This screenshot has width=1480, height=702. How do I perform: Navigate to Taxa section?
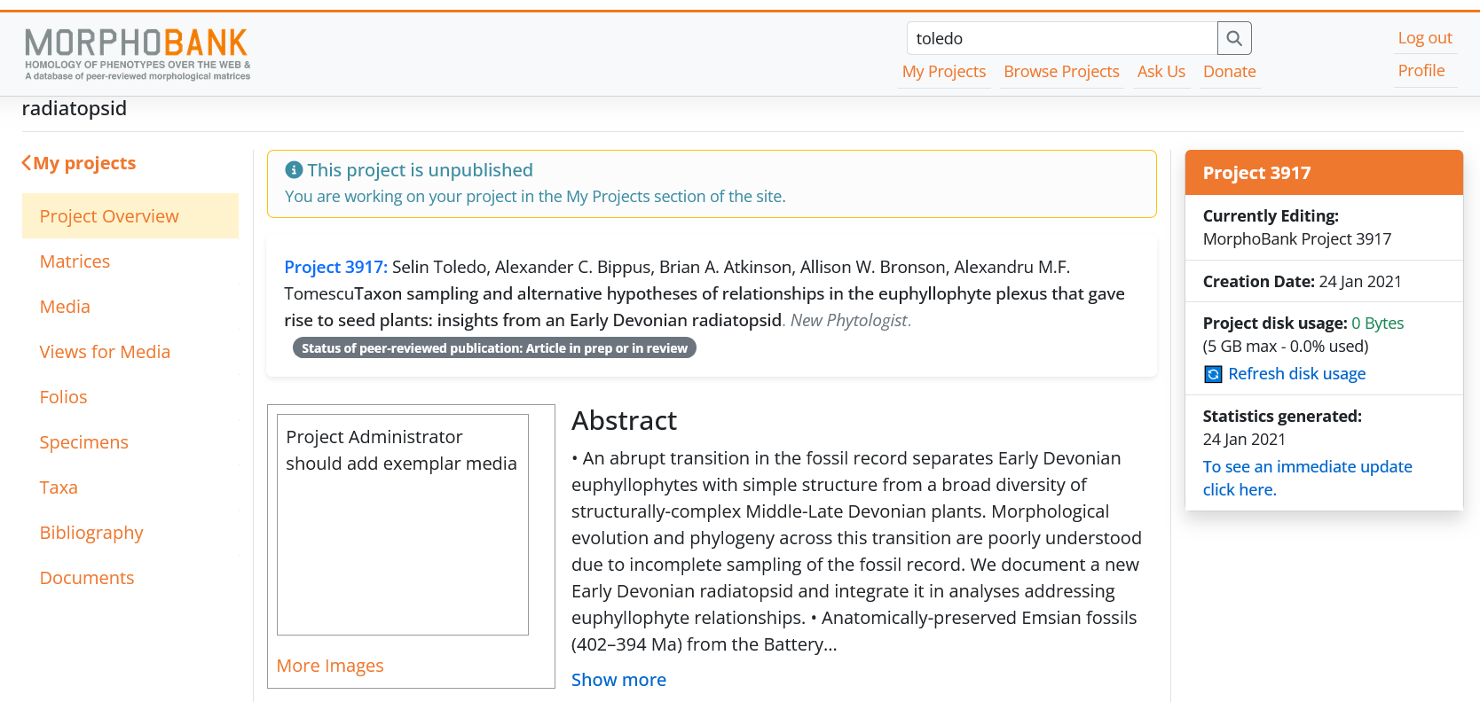click(59, 487)
